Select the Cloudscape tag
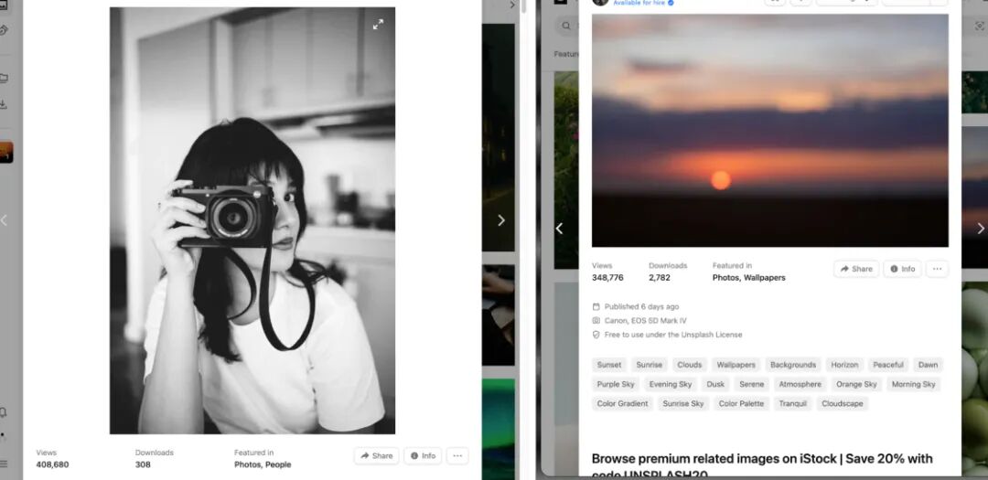988x480 pixels. [x=843, y=404]
